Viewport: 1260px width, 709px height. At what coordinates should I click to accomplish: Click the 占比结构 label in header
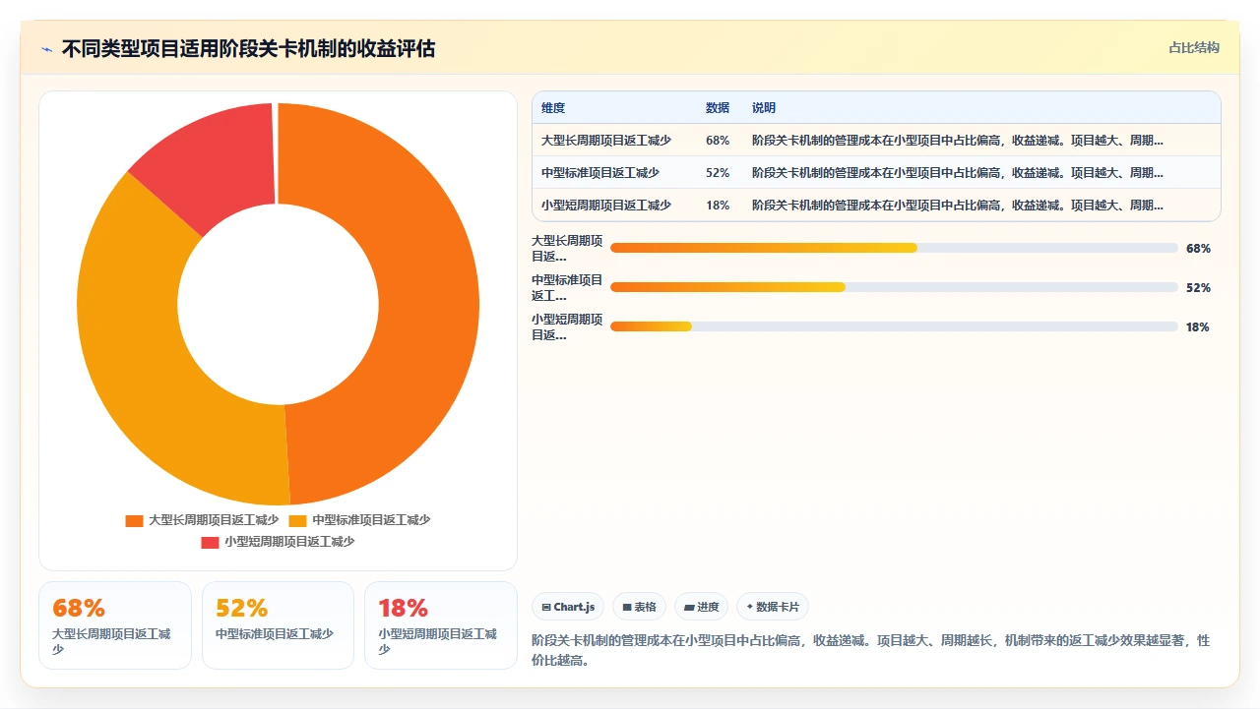click(1193, 47)
